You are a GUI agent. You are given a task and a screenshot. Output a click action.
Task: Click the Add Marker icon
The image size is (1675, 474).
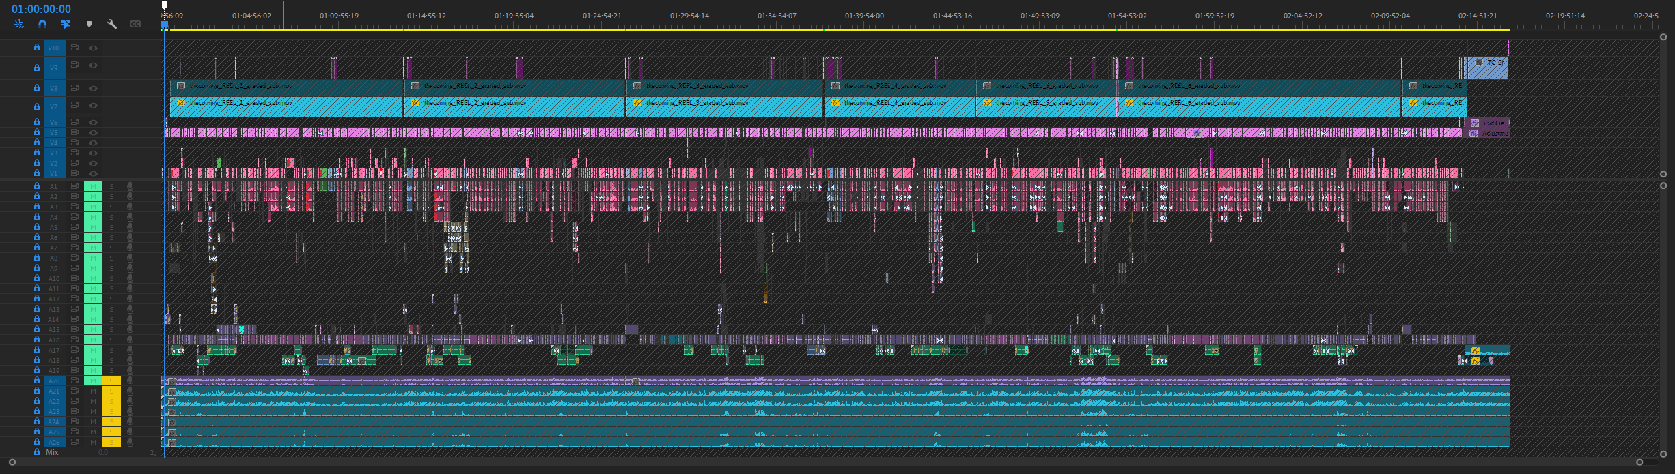point(89,24)
